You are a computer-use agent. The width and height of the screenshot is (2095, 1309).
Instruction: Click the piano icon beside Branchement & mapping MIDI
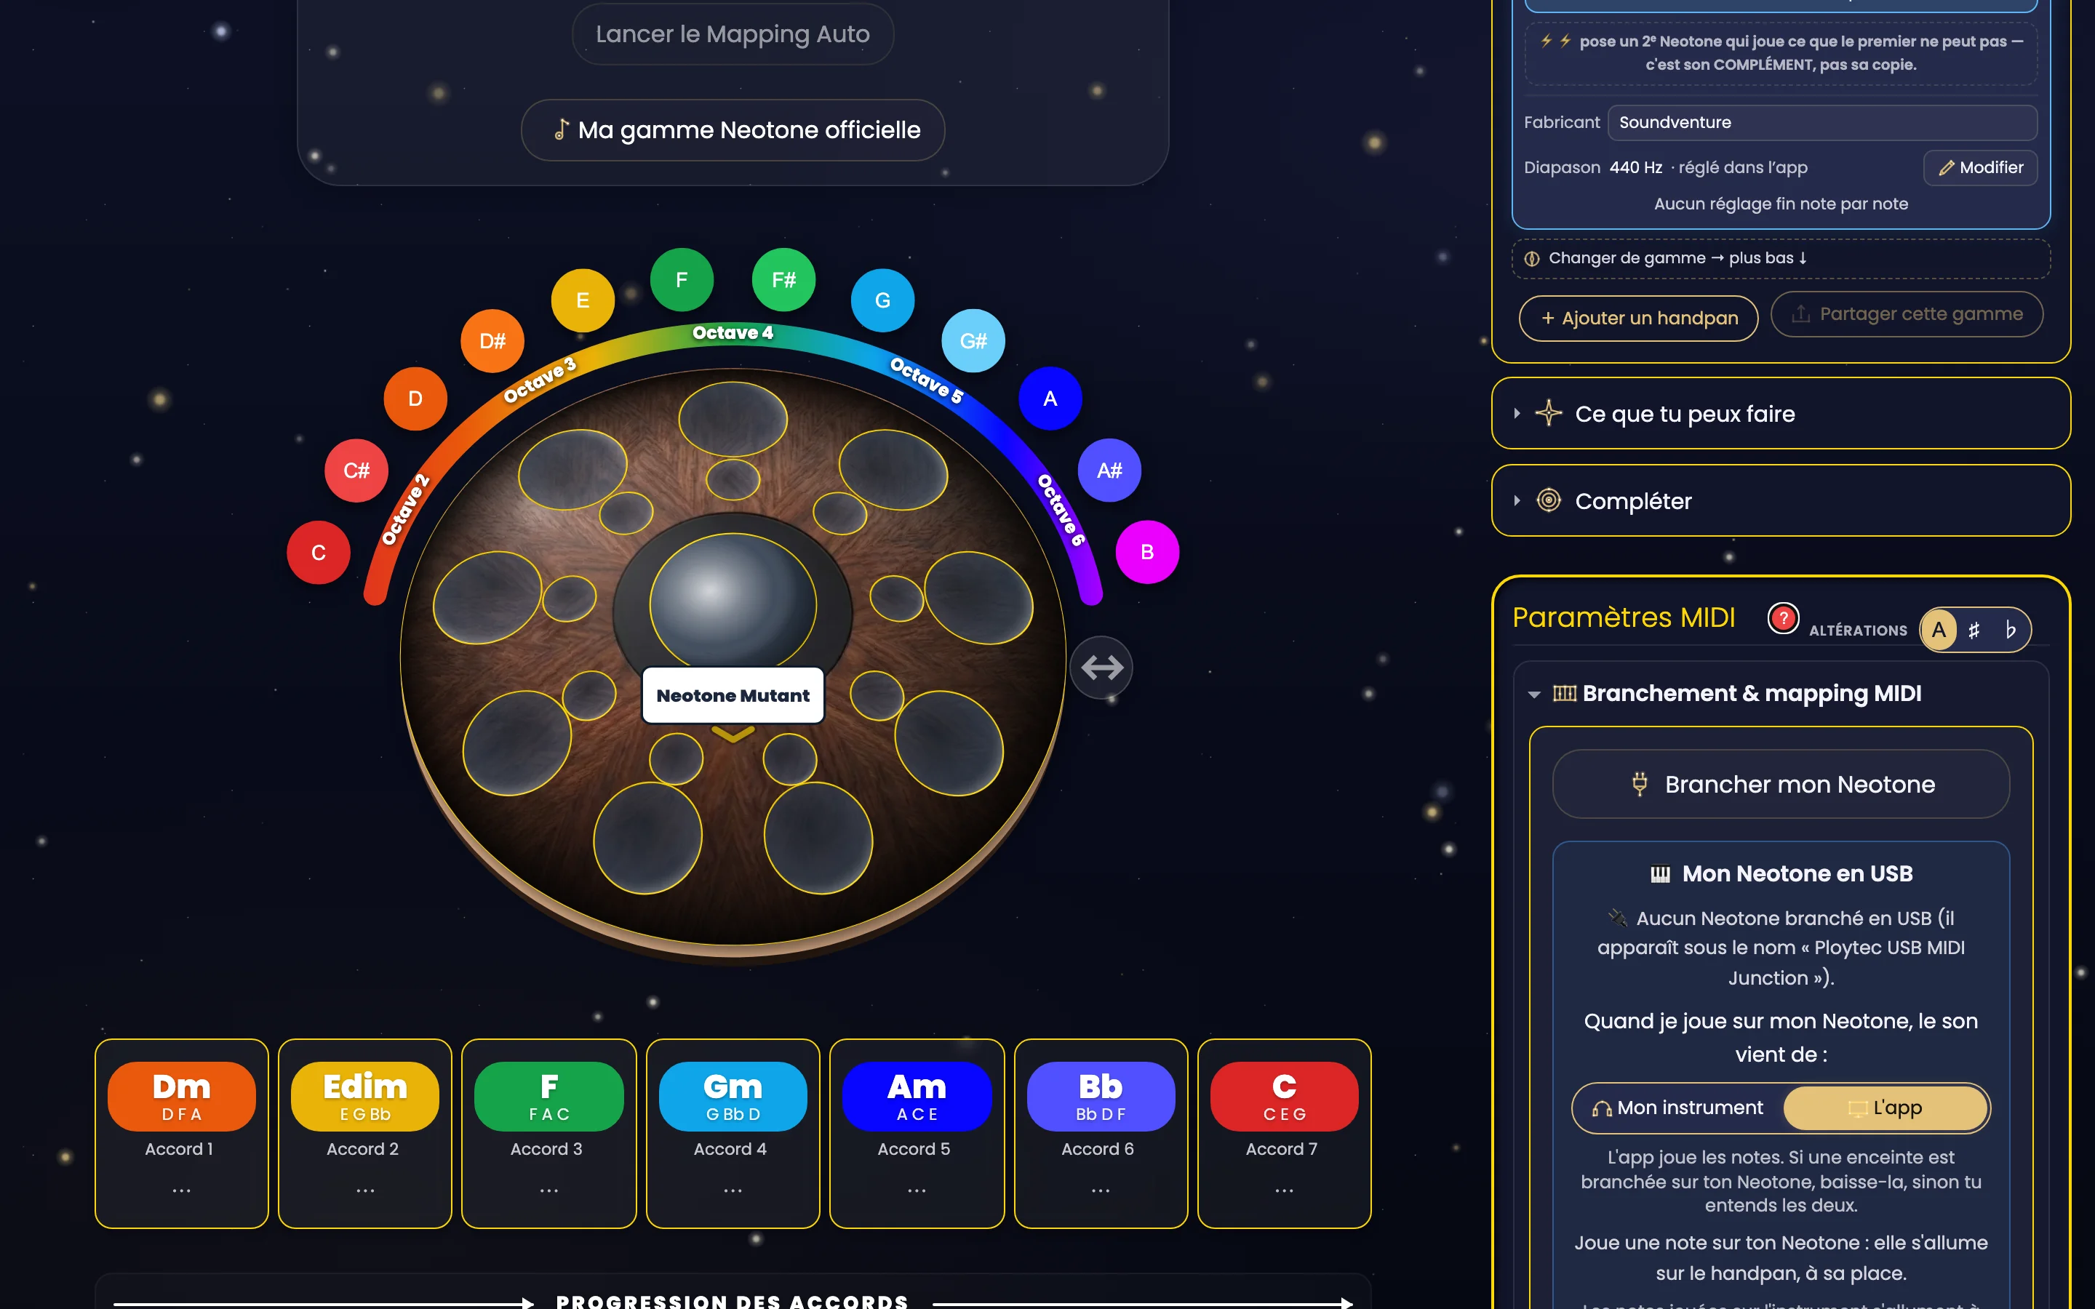[1563, 692]
